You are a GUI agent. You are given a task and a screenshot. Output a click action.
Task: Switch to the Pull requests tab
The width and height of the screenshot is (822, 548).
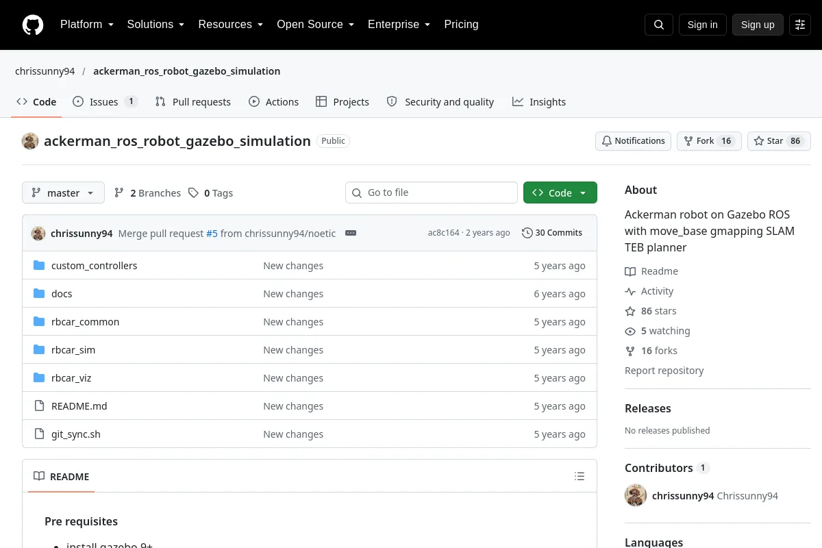pos(193,101)
